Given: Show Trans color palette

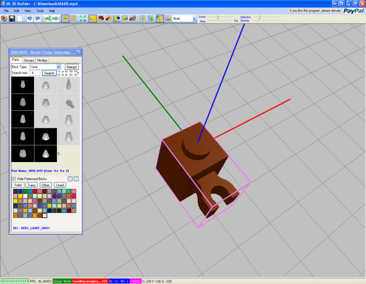Looking at the screenshot, I should pyautogui.click(x=31, y=185).
